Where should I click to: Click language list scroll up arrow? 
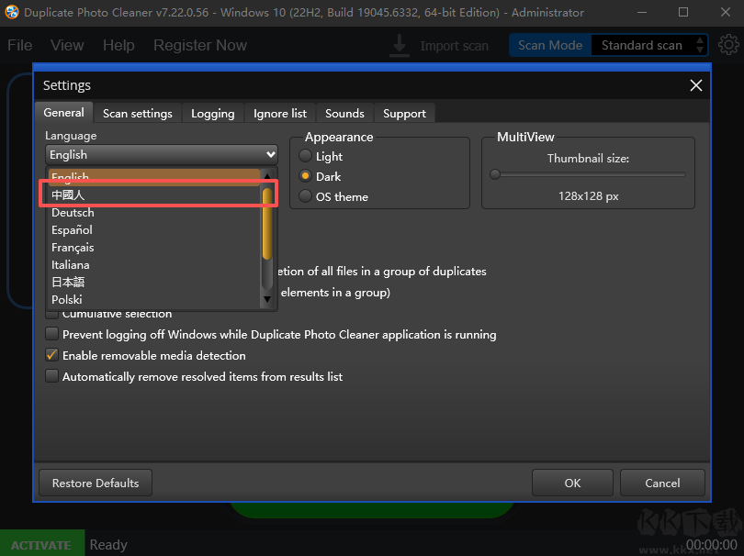tap(267, 176)
